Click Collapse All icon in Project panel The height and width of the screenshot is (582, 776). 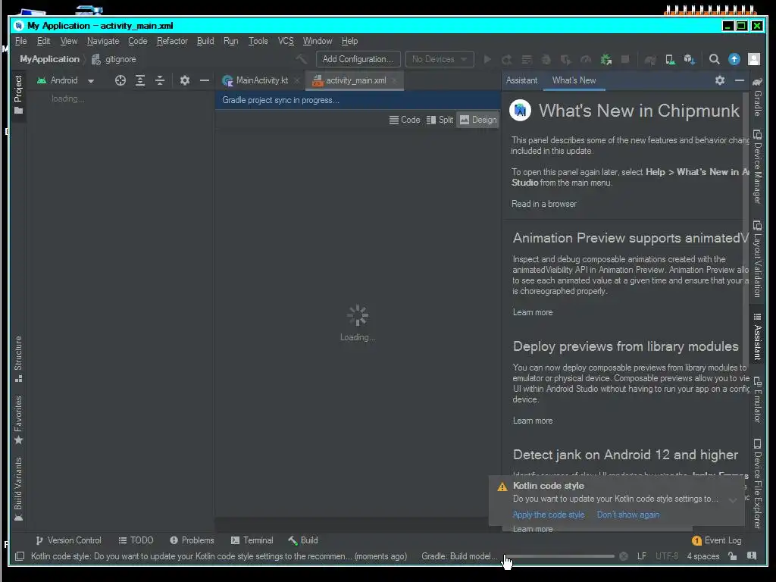click(160, 80)
